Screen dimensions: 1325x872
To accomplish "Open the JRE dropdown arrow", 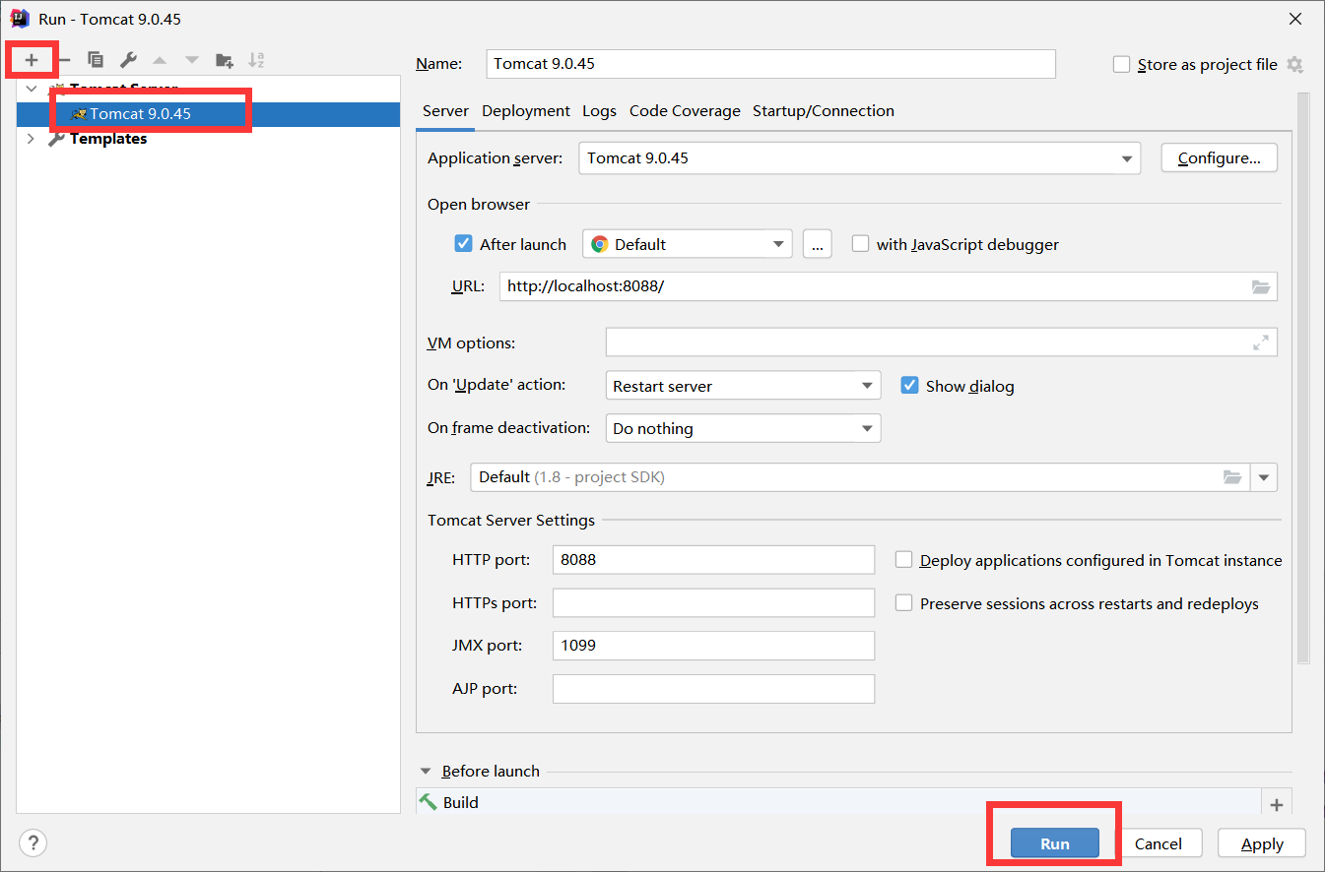I will [x=1264, y=477].
